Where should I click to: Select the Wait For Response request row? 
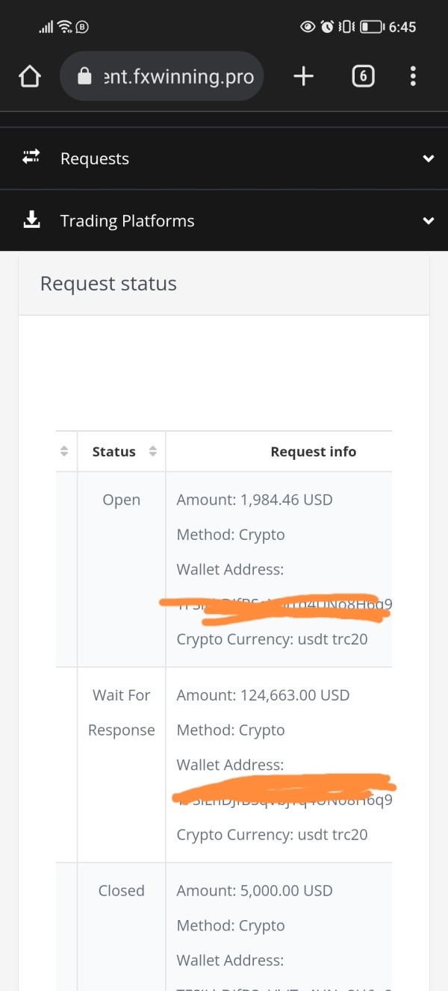[x=121, y=712]
